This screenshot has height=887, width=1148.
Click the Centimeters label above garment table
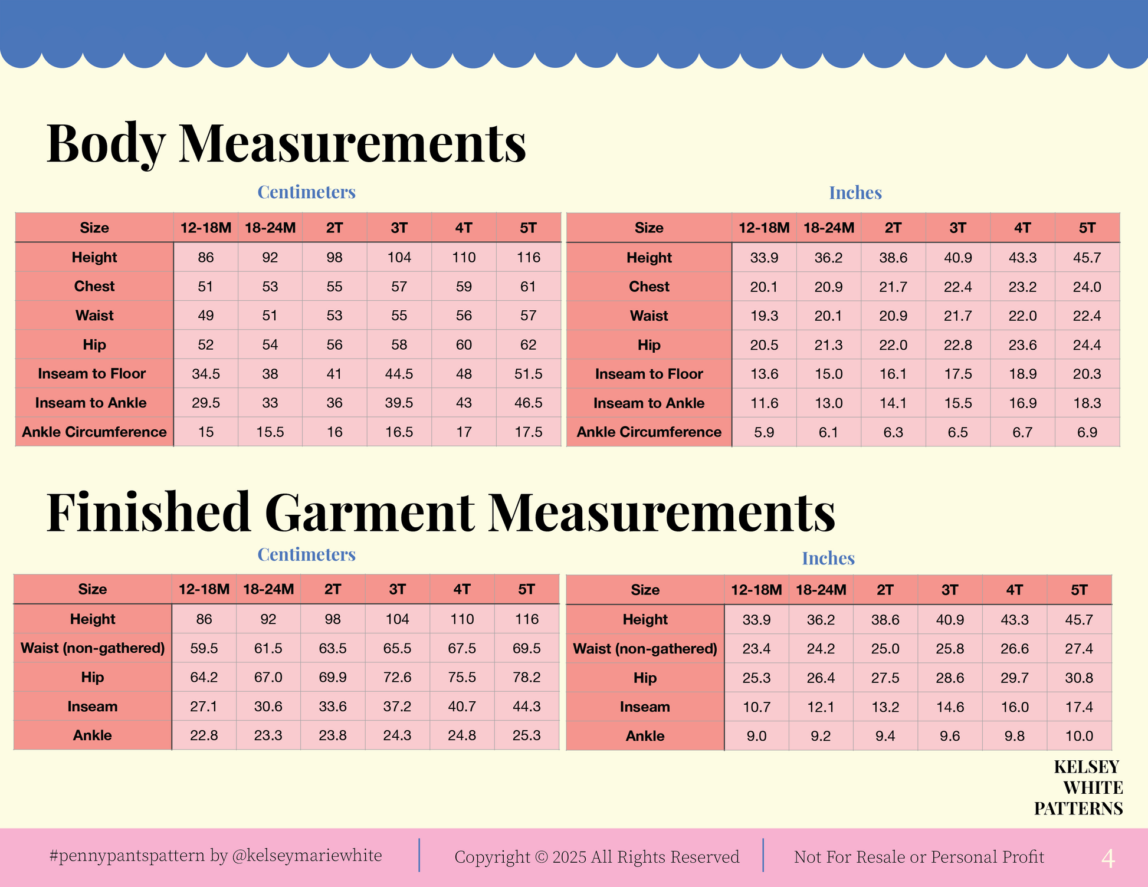(x=306, y=554)
